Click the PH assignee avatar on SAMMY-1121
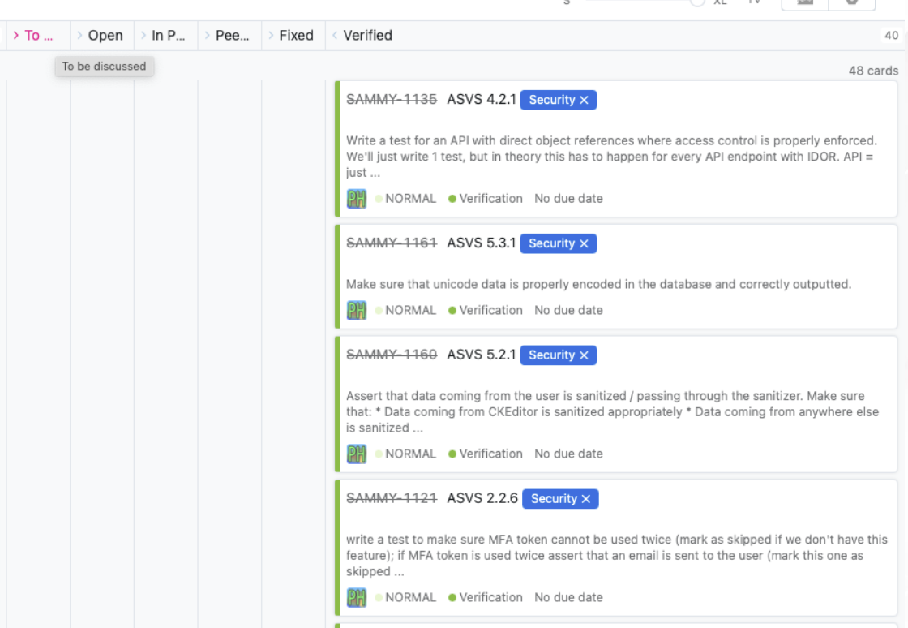The image size is (908, 628). [x=356, y=597]
